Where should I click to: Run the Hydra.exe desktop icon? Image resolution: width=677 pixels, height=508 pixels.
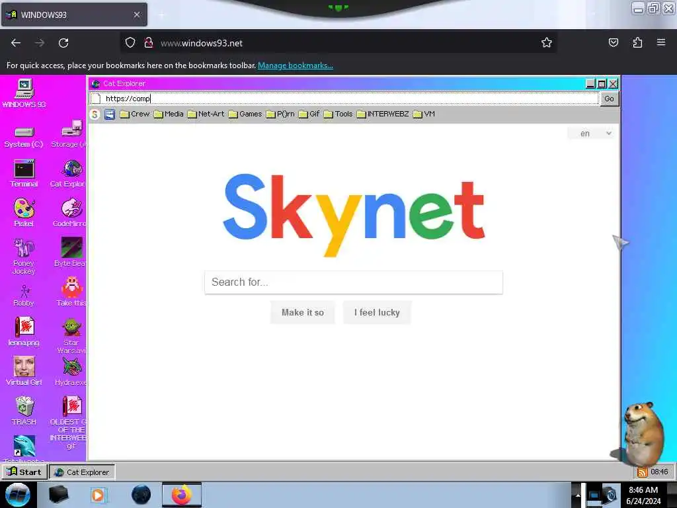71,371
